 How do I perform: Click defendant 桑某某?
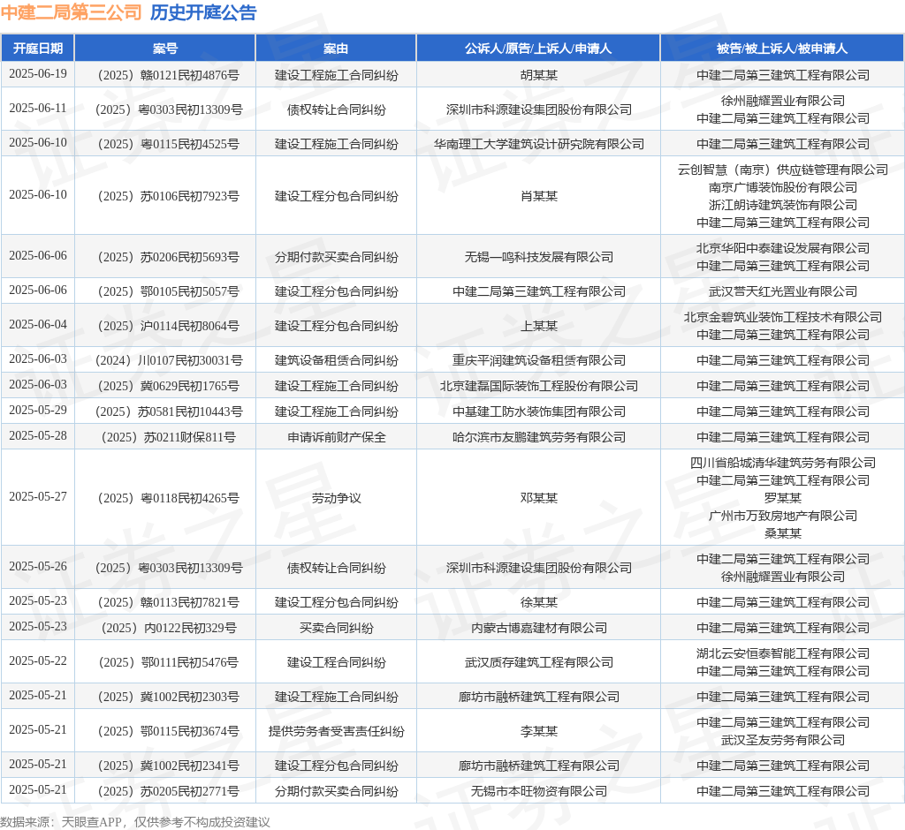pos(783,533)
